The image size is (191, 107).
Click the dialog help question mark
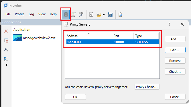(x=169, y=24)
